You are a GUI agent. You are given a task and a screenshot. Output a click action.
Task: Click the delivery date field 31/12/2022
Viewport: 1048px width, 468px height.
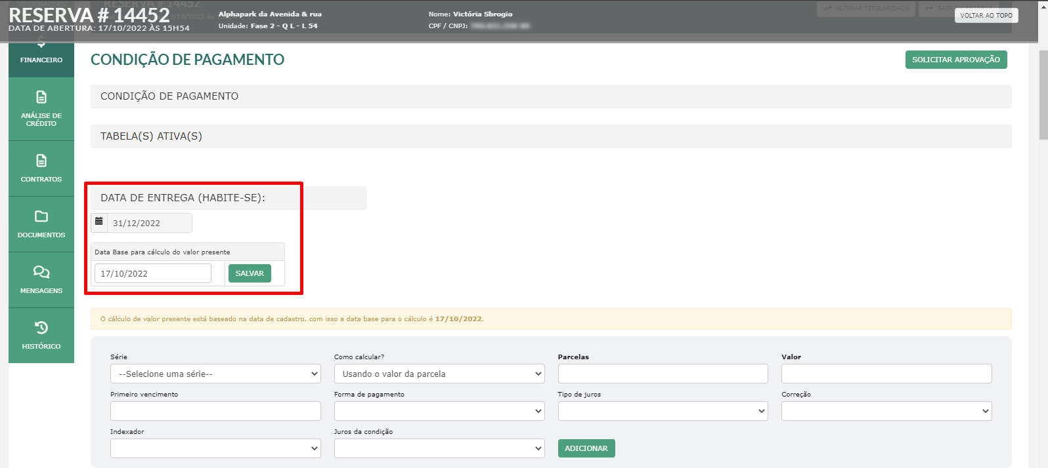click(150, 223)
